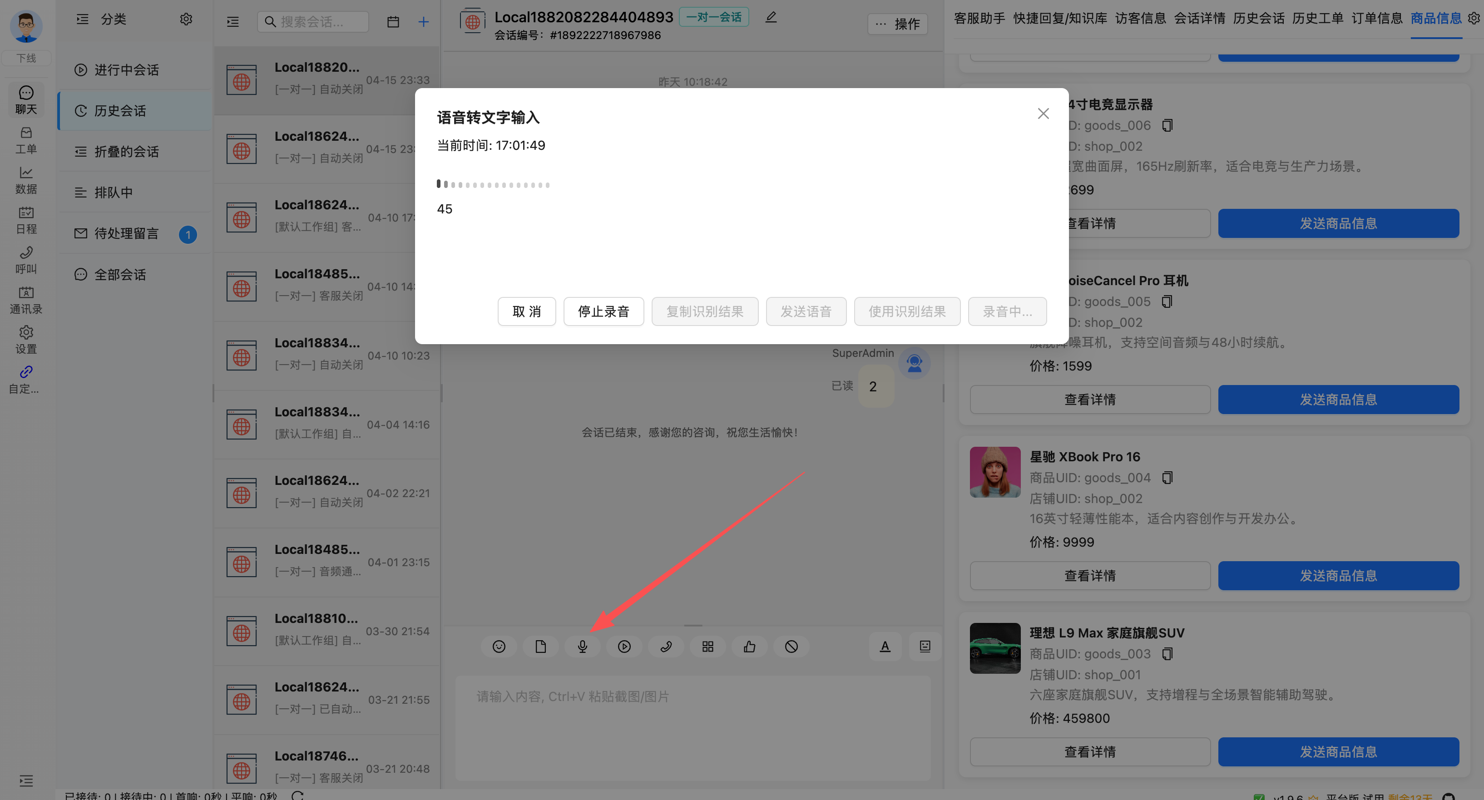Click the gear icon at the right tabs end
Image resolution: width=1484 pixels, height=800 pixels.
[1474, 19]
